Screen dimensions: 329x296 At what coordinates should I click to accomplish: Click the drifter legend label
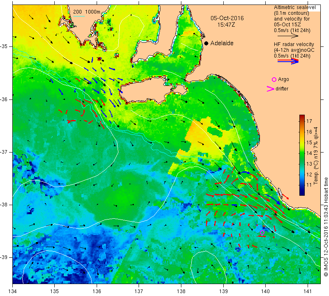pos(282,89)
